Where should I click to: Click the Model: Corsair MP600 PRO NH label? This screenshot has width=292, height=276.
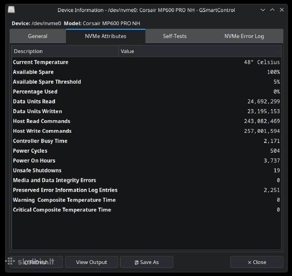[x=102, y=23]
